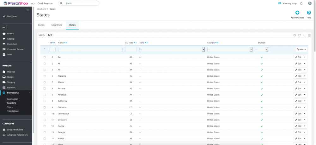Viewport: 316px width, 145px height.
Task: Show the SQL query icon in States panel
Action: pyautogui.click(x=304, y=35)
